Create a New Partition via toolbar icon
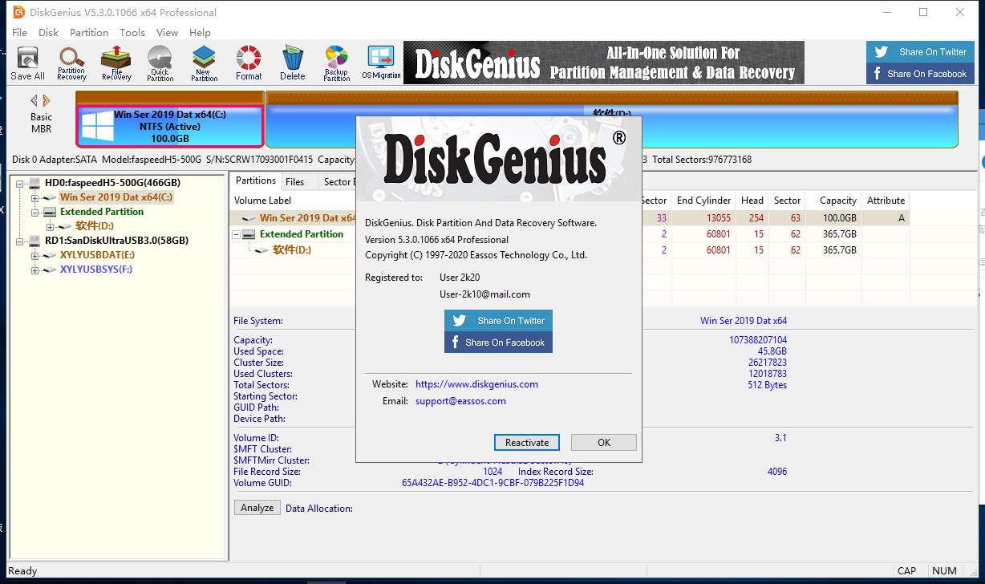 [205, 63]
